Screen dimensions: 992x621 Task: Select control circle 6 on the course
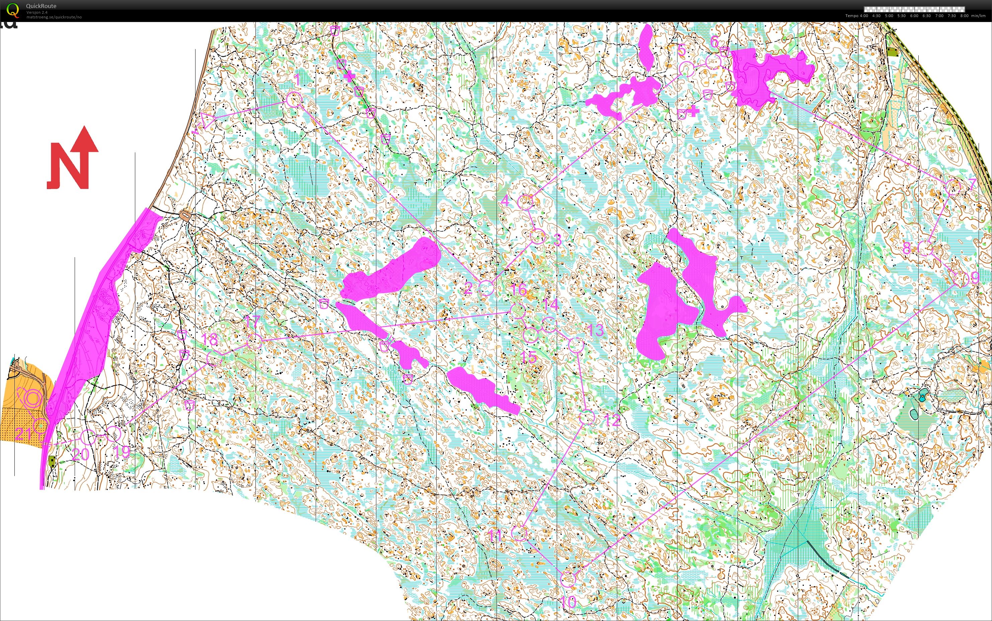(x=714, y=62)
